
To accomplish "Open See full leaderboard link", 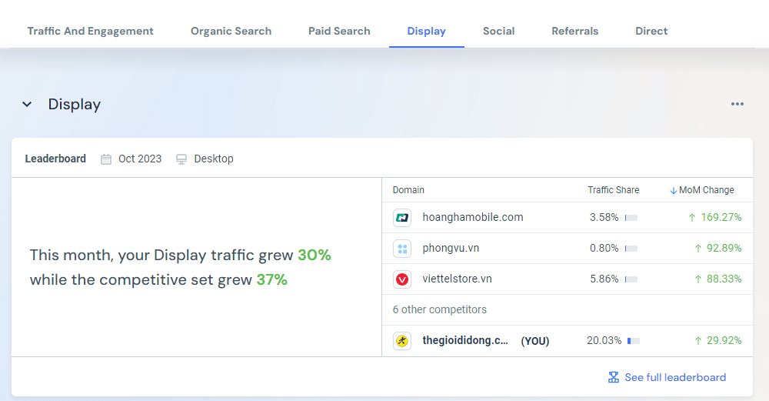I will pyautogui.click(x=675, y=377).
